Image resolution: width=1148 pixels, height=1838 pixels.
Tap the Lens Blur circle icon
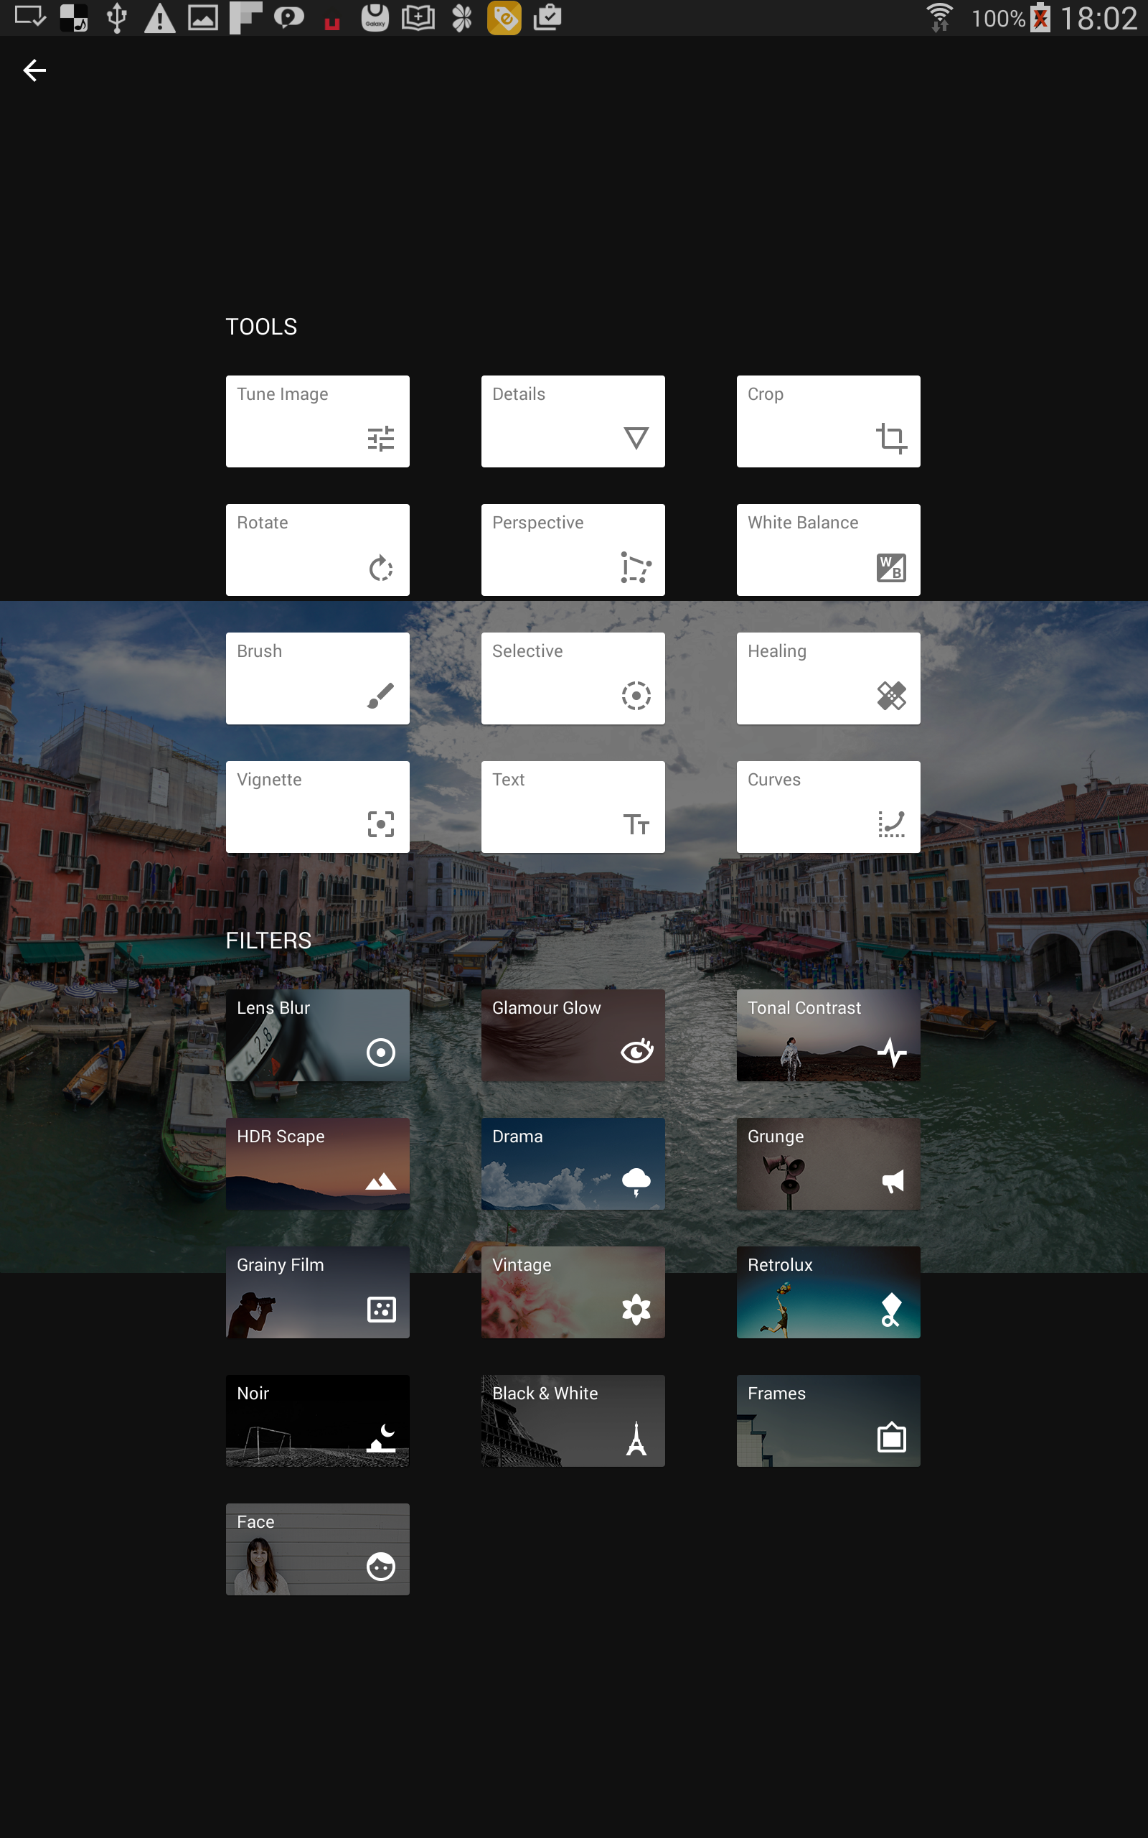380,1052
